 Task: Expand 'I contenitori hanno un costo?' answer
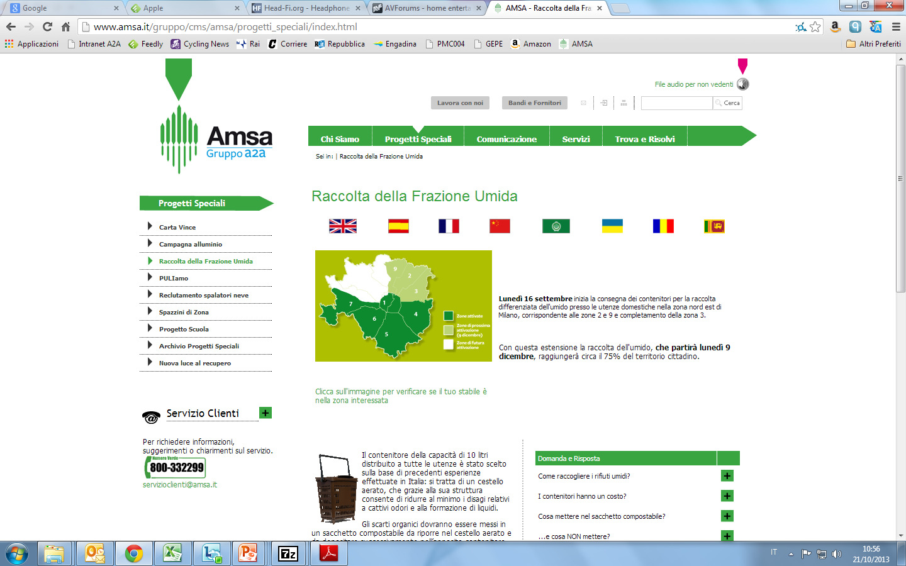tap(727, 496)
